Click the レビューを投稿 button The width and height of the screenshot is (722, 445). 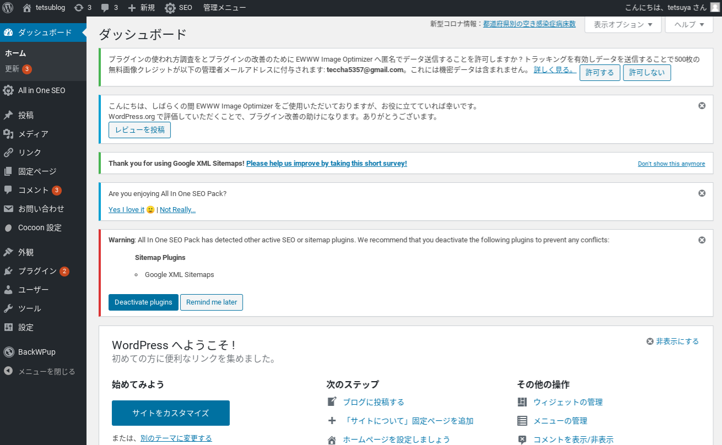point(139,130)
